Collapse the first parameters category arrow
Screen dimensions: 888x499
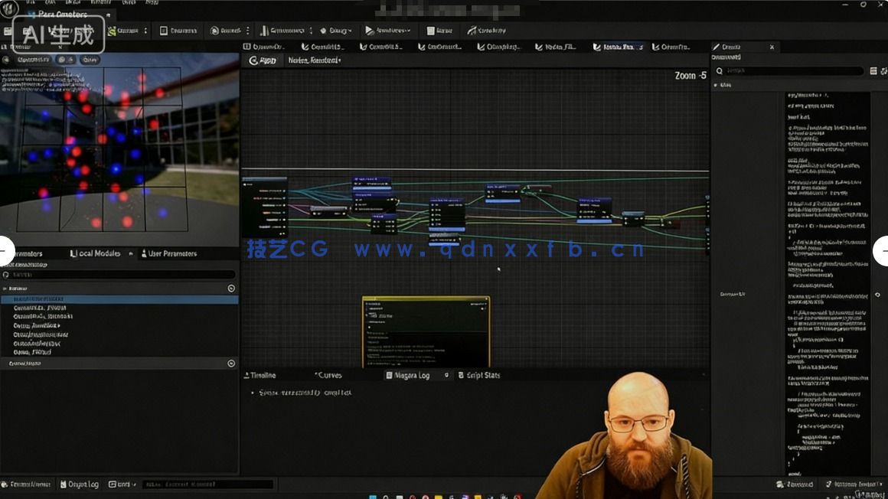click(5, 289)
